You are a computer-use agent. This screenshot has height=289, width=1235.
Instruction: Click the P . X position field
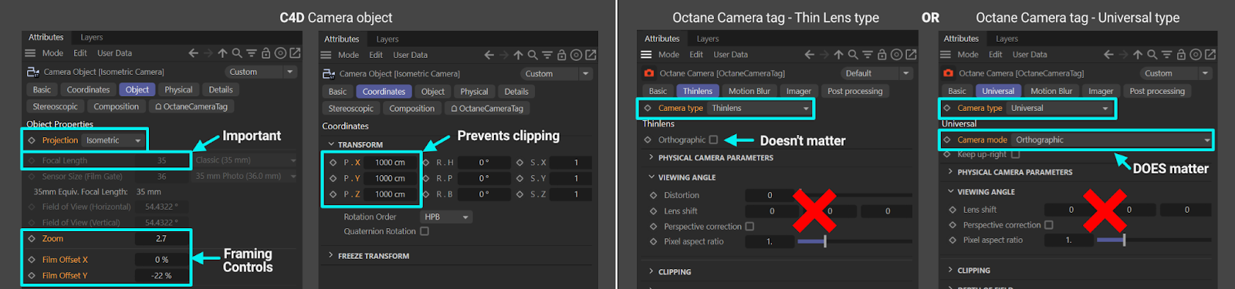(394, 163)
